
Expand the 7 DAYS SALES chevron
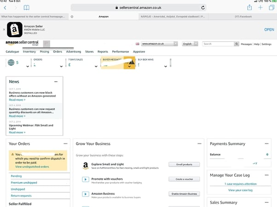pyautogui.click(x=96, y=66)
